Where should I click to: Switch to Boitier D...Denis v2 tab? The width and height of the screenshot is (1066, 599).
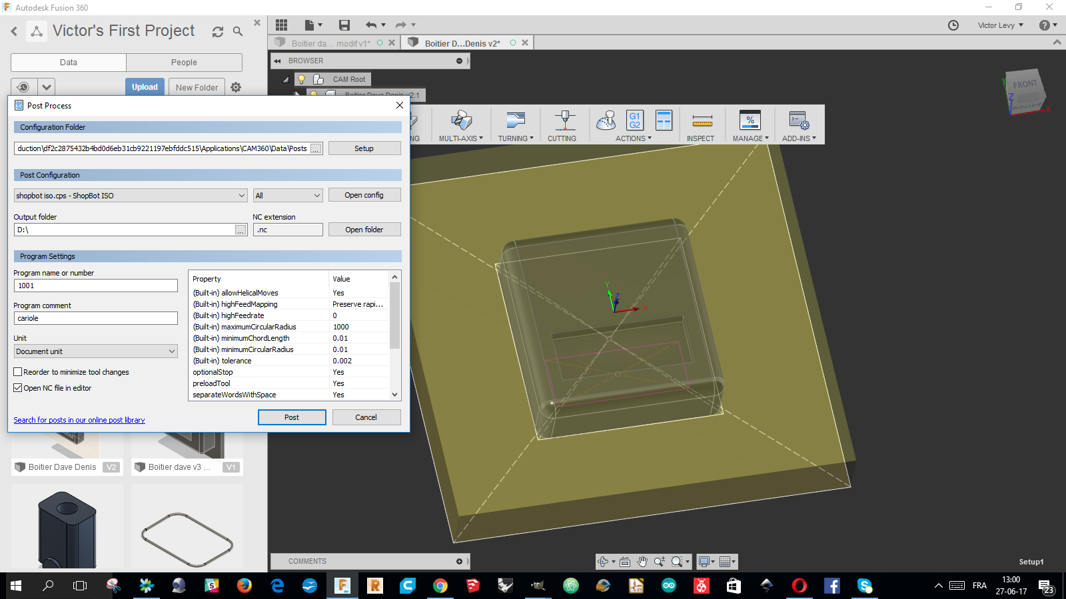click(462, 43)
